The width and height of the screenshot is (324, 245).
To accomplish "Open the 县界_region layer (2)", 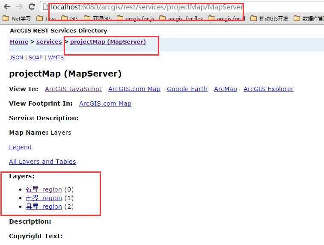I will 44,207.
